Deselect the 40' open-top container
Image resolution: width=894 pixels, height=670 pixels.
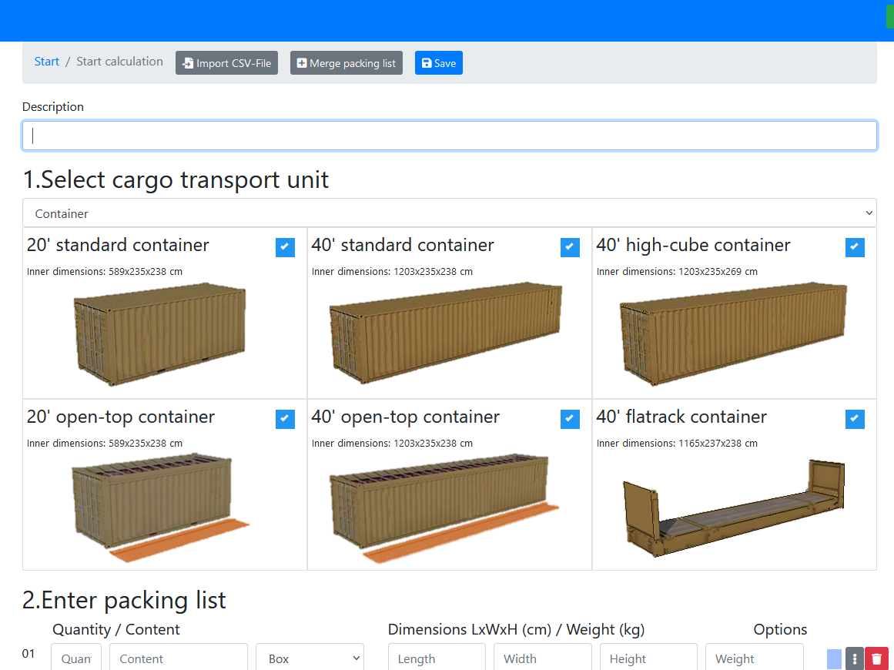click(x=570, y=419)
